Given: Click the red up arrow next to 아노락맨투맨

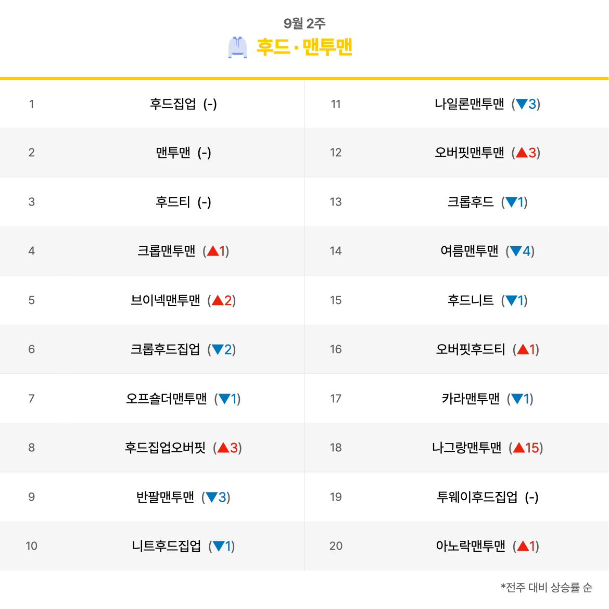Looking at the screenshot, I should (523, 546).
